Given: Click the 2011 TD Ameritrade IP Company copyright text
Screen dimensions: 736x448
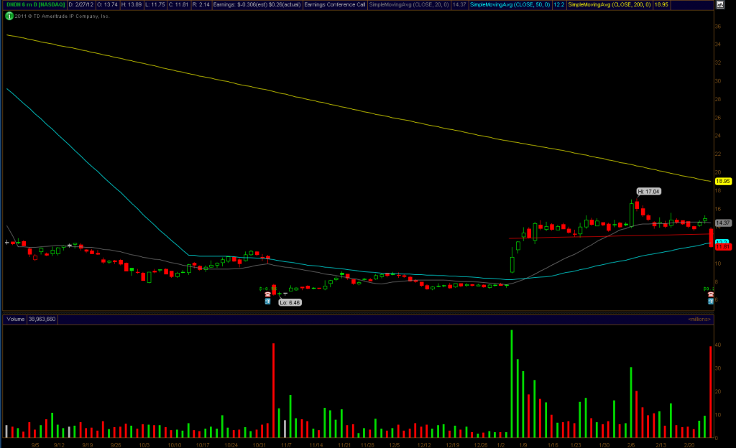Looking at the screenshot, I should 62,16.
